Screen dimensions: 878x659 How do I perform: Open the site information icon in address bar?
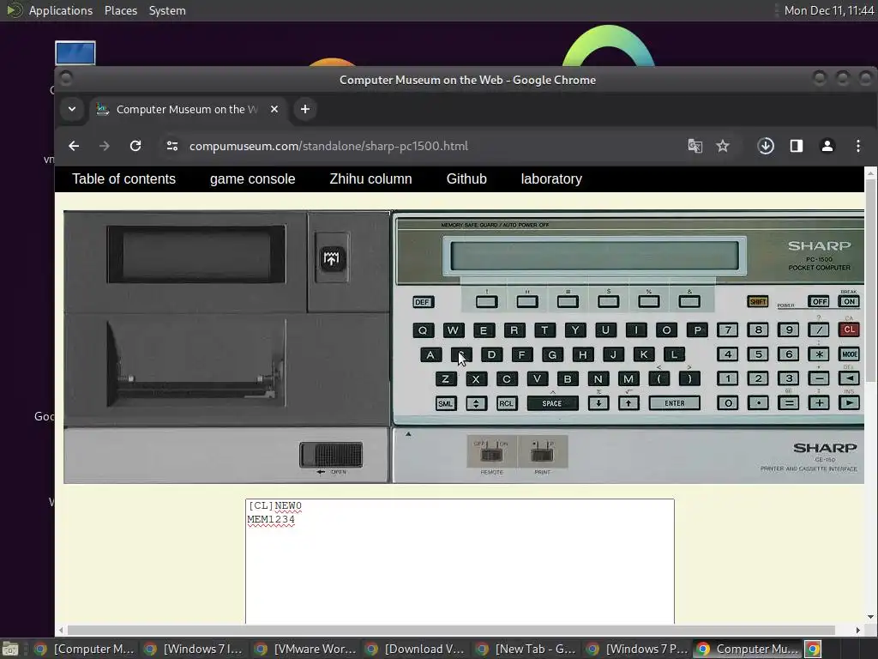[172, 146]
